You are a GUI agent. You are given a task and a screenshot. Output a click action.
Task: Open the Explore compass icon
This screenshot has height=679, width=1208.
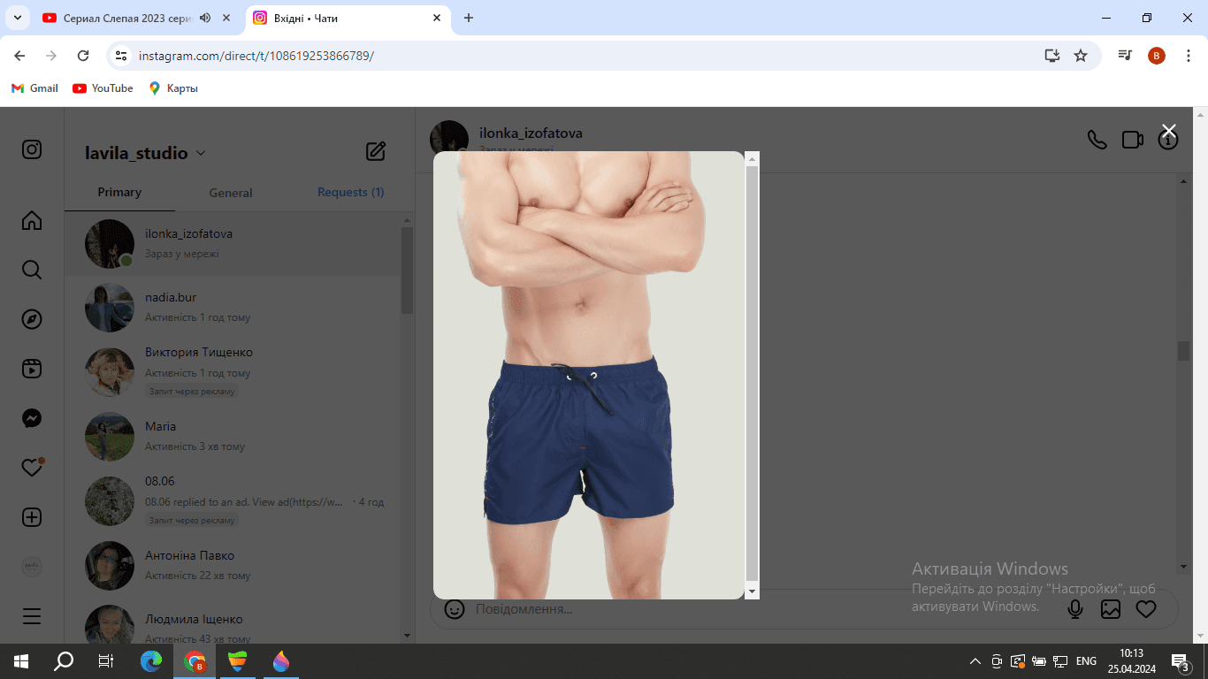32,319
